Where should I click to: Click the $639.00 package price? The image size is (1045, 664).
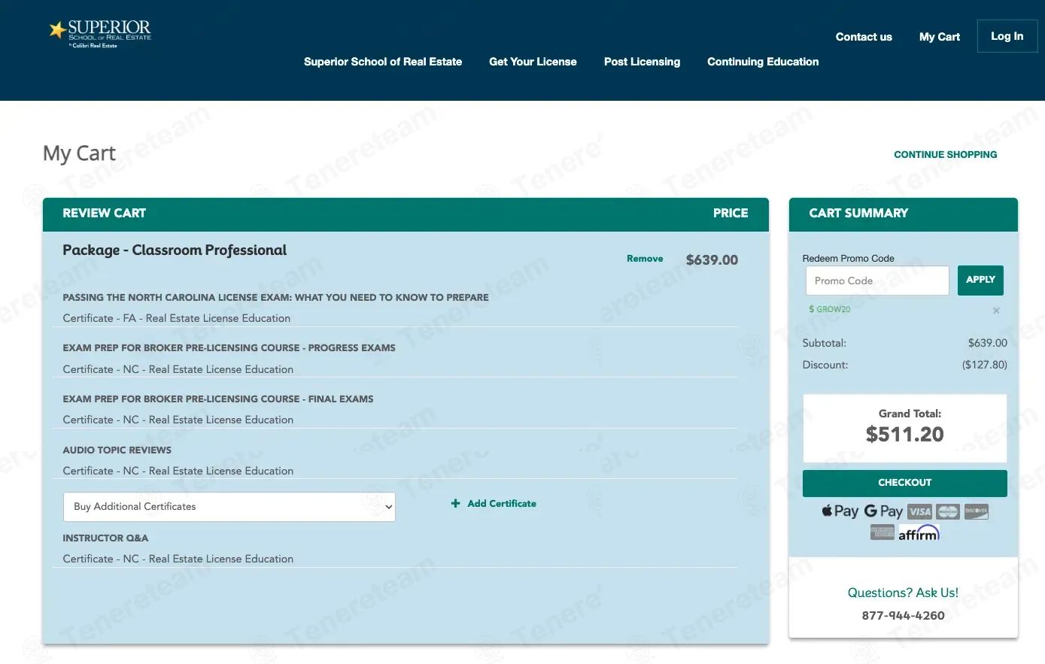click(x=712, y=259)
